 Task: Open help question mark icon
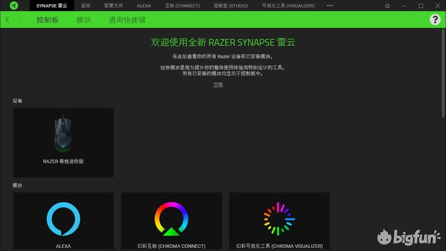tap(435, 19)
